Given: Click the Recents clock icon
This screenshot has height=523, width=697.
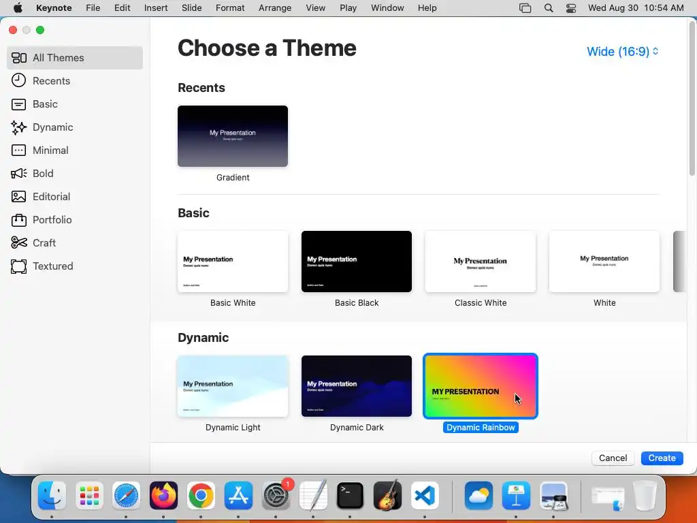Looking at the screenshot, I should click(18, 80).
